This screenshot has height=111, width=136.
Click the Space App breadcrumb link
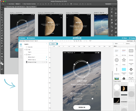(22, 41)
